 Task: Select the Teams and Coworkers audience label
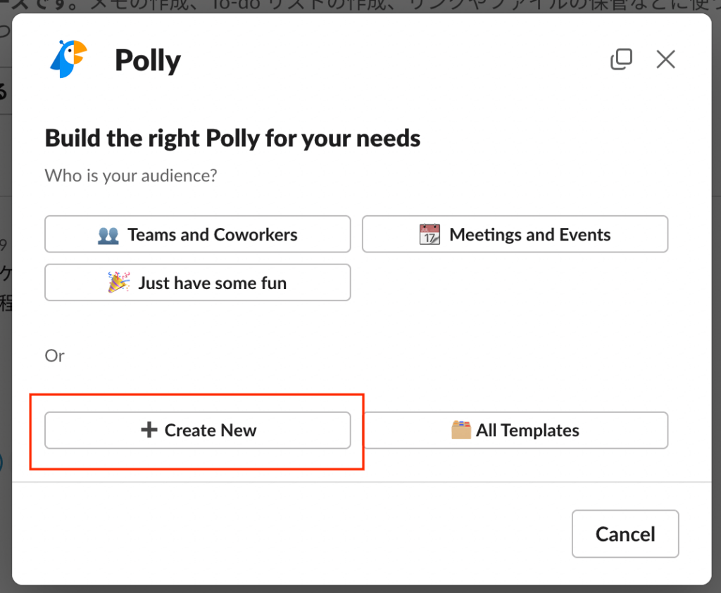point(212,235)
